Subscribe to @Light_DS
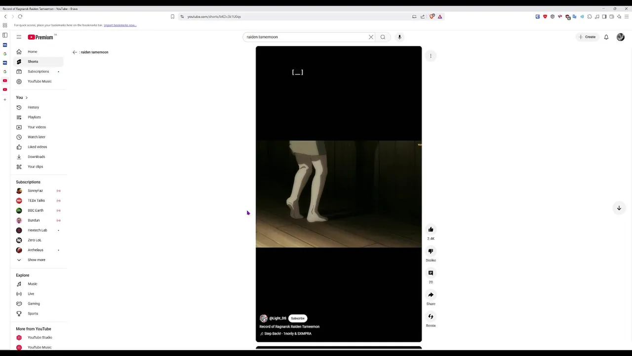 (x=298, y=318)
